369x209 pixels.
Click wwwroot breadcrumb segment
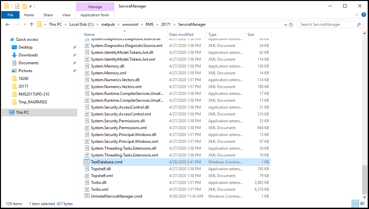pyautogui.click(x=130, y=24)
